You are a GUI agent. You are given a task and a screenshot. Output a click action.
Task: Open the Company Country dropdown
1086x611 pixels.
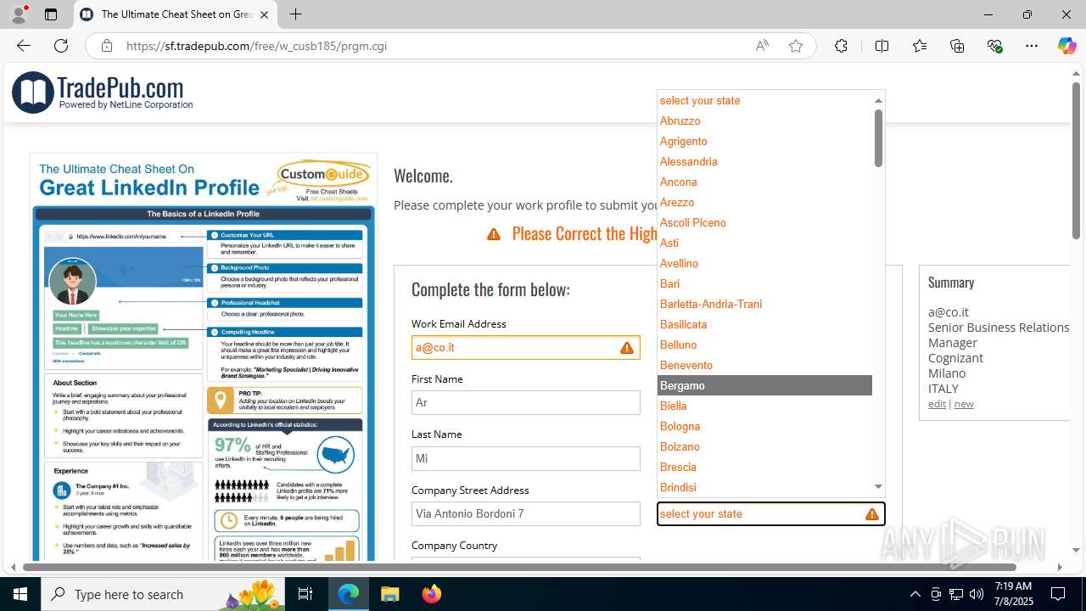coord(526,558)
